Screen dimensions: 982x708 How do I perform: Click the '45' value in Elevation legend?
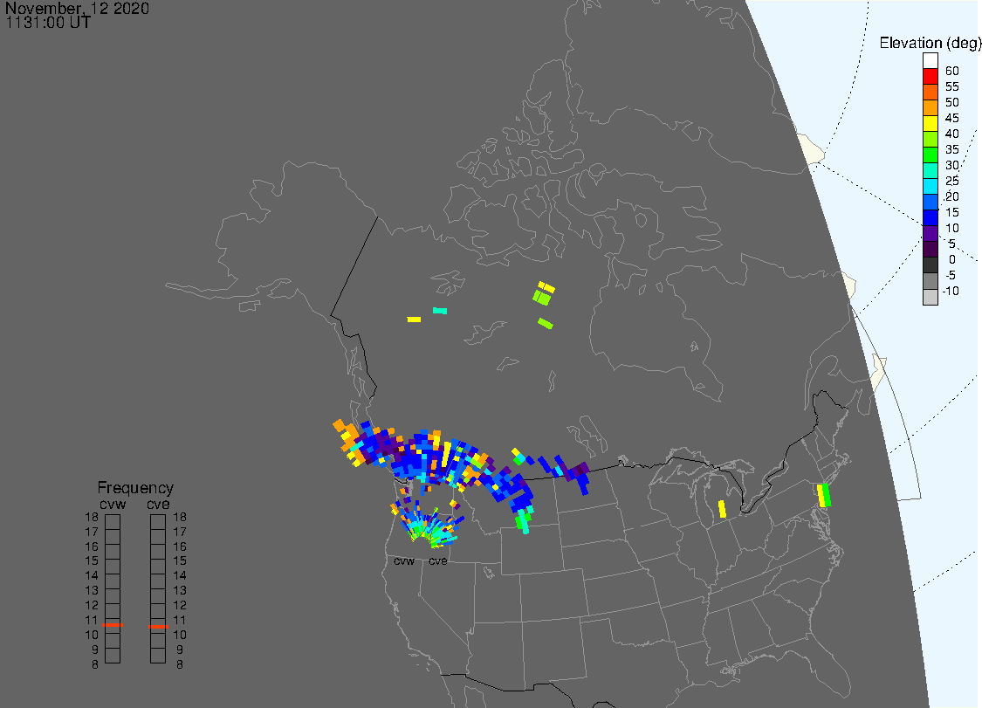click(x=952, y=118)
